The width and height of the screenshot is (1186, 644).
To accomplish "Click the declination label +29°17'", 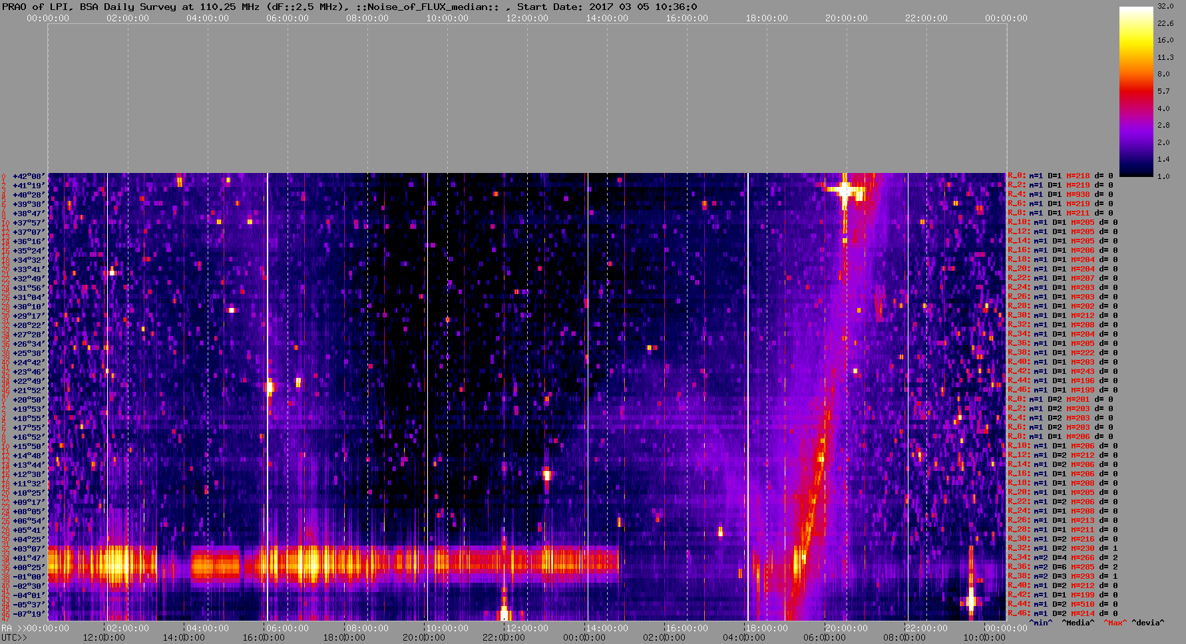I will click(x=29, y=316).
